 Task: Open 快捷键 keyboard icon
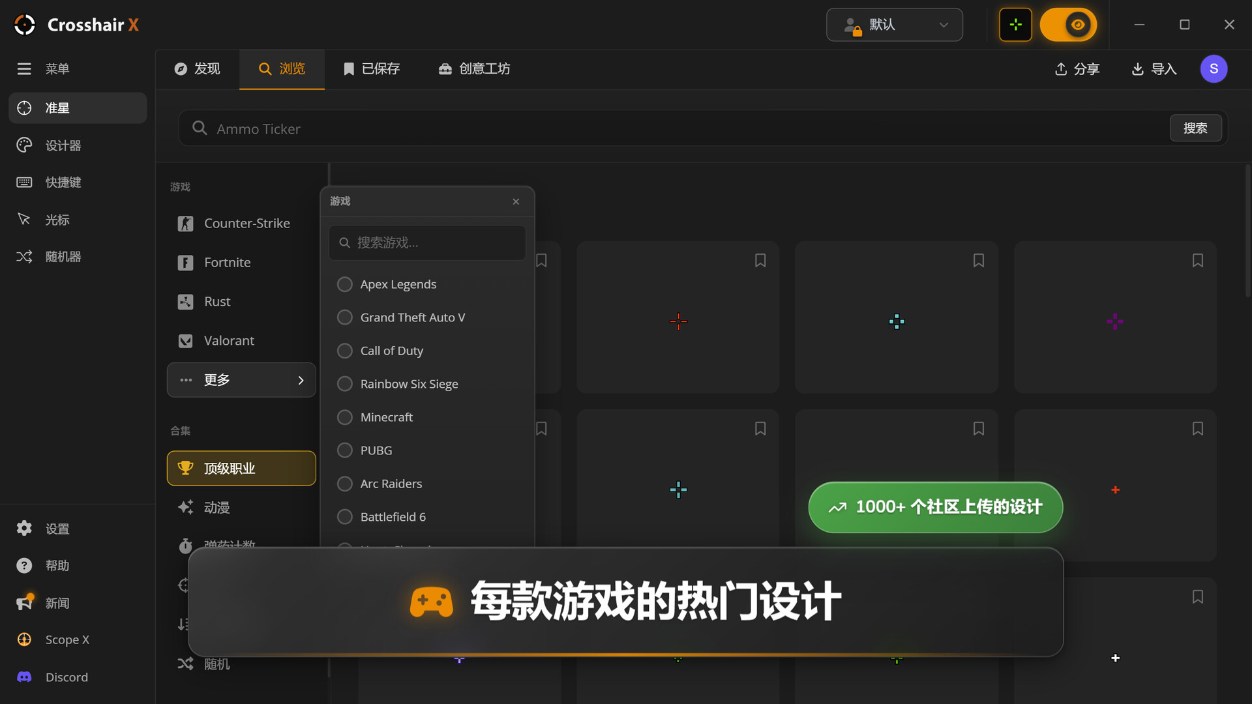24,182
